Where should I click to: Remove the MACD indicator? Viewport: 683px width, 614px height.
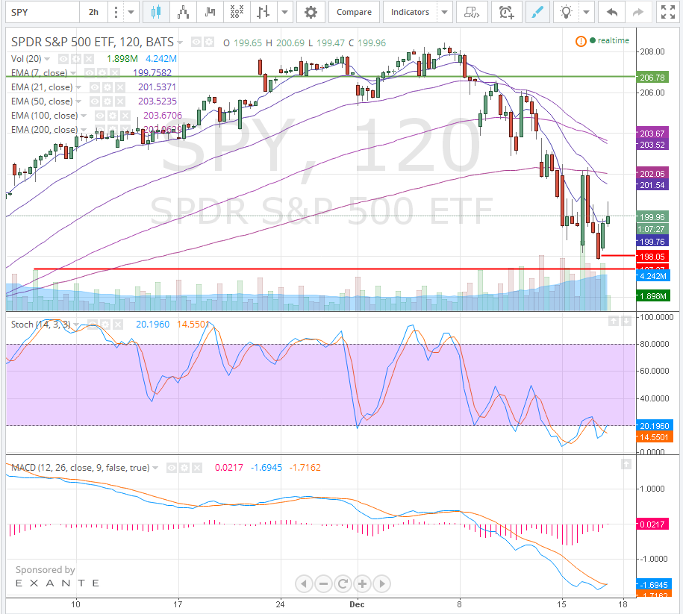[197, 468]
